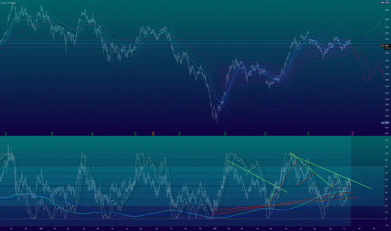Click the 2022 label on time axis
Screen dimensions: 391x231
tap(40, 228)
